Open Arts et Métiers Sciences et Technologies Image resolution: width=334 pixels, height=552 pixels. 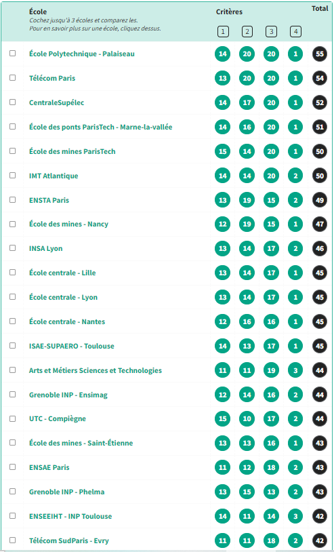96,370
